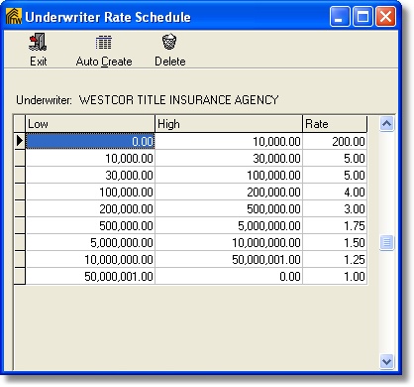Select the Low cell showing 100,000.00

coord(90,192)
